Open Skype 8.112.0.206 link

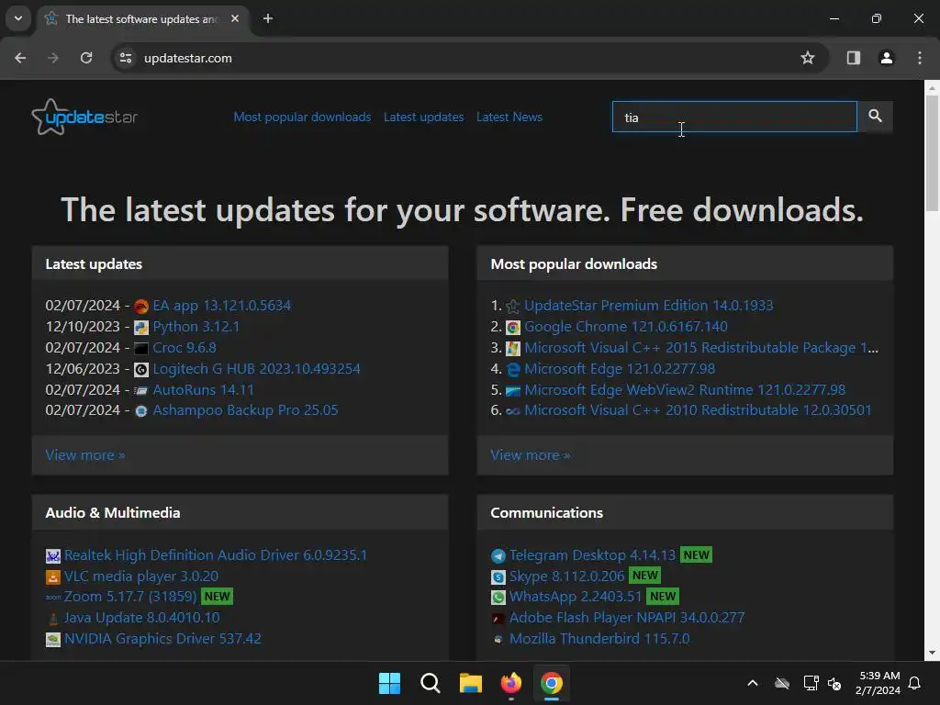(x=566, y=576)
